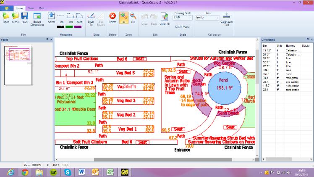Close the Dimensions panel
The height and width of the screenshot is (177, 314).
[311, 40]
